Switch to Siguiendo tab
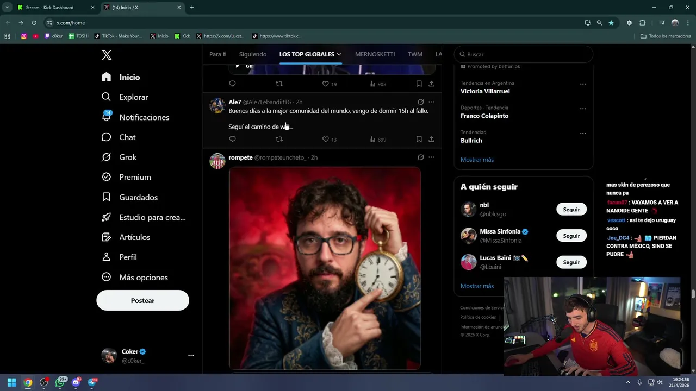Screen dimensions: 696x391 pyautogui.click(x=253, y=54)
